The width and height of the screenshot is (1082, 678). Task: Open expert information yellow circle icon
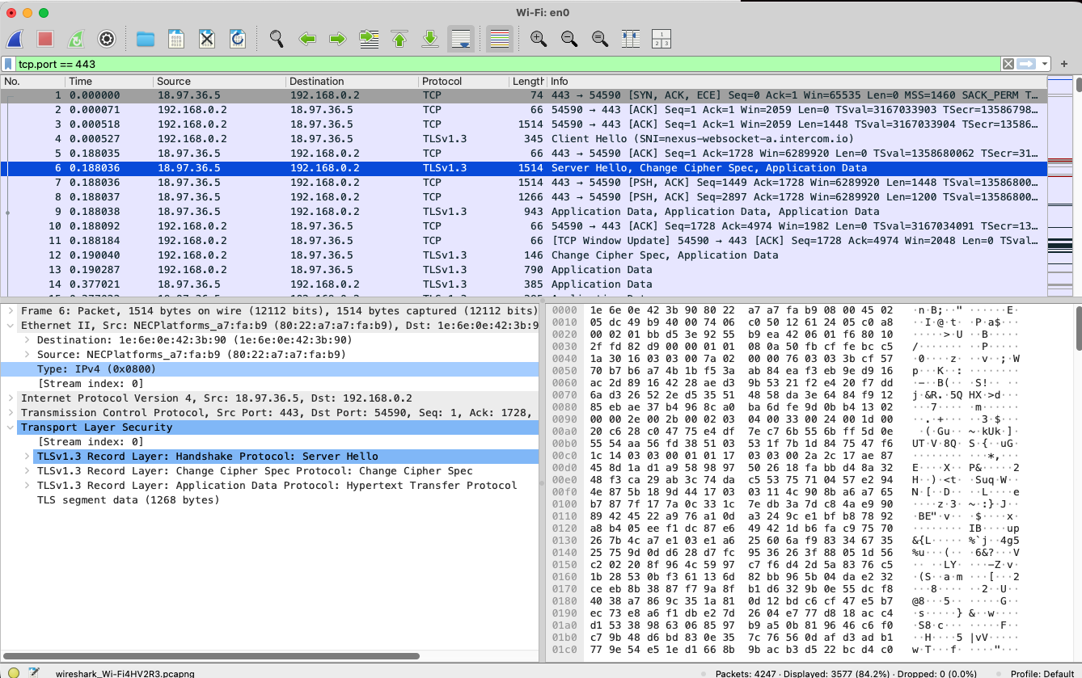[14, 672]
